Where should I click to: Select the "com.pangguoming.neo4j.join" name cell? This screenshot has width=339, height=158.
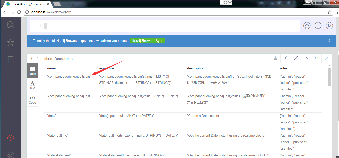pyautogui.click(x=69, y=76)
